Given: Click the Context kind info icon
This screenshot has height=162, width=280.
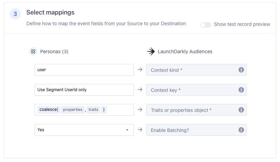Looking at the screenshot, I should pyautogui.click(x=241, y=70).
